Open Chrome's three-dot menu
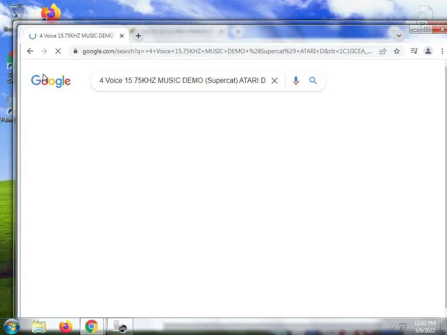The width and height of the screenshot is (447, 335). [442, 51]
